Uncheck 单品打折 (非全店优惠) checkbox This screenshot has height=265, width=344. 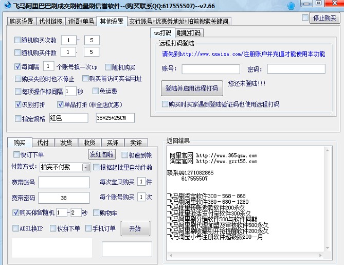pos(60,104)
